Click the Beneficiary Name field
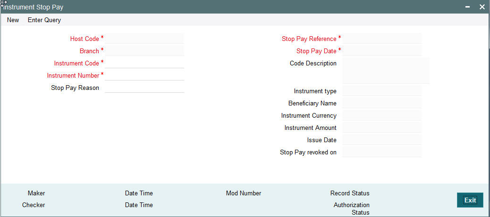 (x=382, y=103)
